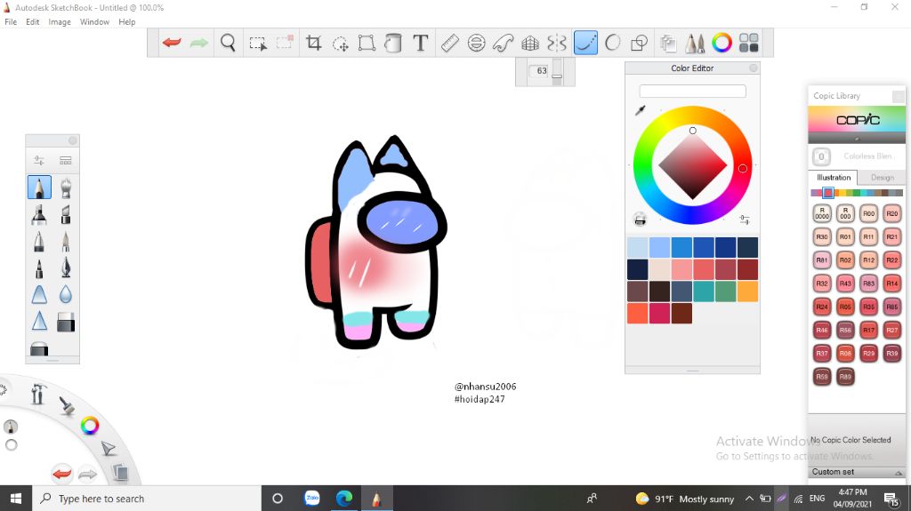Toggle the Predictive Stroke tool
911x511 pixels.
[x=612, y=43]
